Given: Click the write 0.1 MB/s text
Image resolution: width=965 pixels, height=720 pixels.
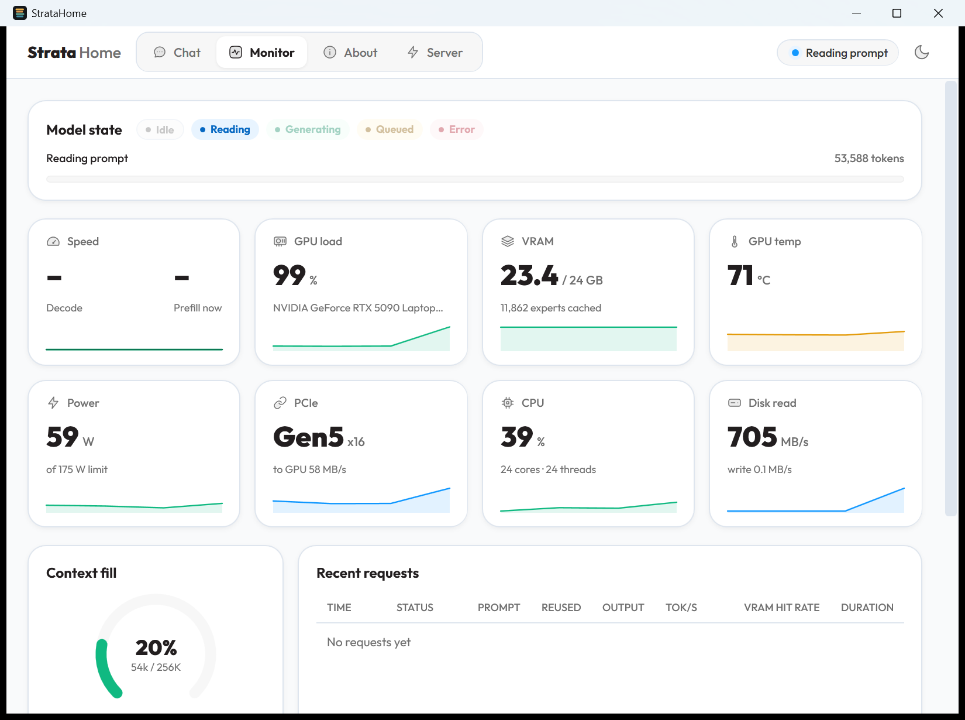Looking at the screenshot, I should point(760,470).
